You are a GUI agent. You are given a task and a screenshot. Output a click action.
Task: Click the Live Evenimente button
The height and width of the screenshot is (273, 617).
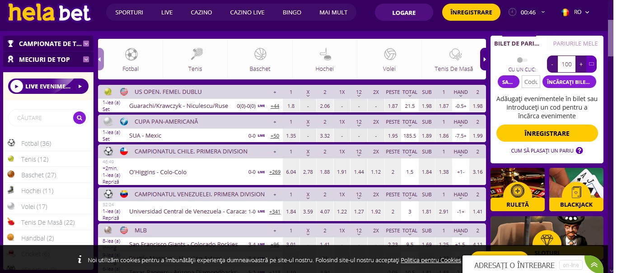point(48,86)
